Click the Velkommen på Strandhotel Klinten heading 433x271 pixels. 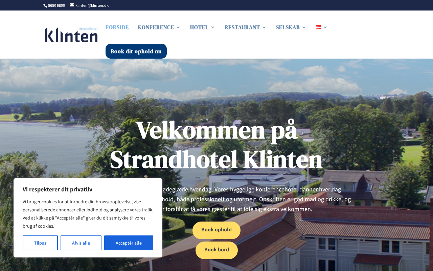[x=216, y=145]
